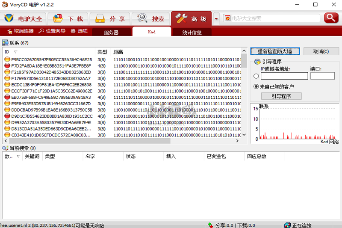This screenshot has height=228, width=342.
Task: Click red icon of contact EB075BF688FC949E69D7886B39A818A3
Action: [7, 97]
